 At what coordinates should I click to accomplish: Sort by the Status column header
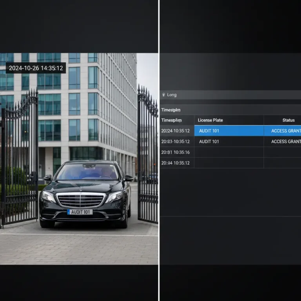(x=288, y=120)
